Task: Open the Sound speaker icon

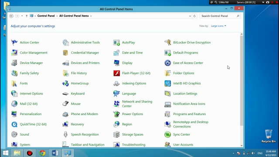Action: 14,135
